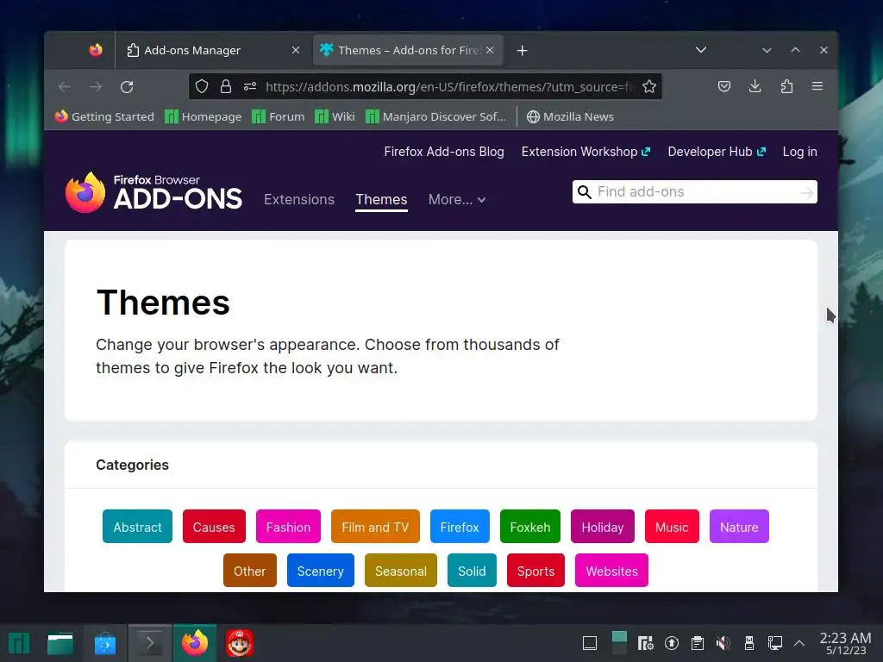Select the Themes – Add-ons for Firefox tab
Viewport: 883px width, 662px height.
(408, 50)
